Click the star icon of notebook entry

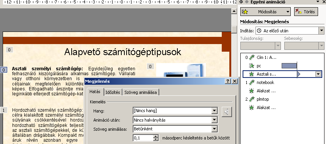coord(252,82)
